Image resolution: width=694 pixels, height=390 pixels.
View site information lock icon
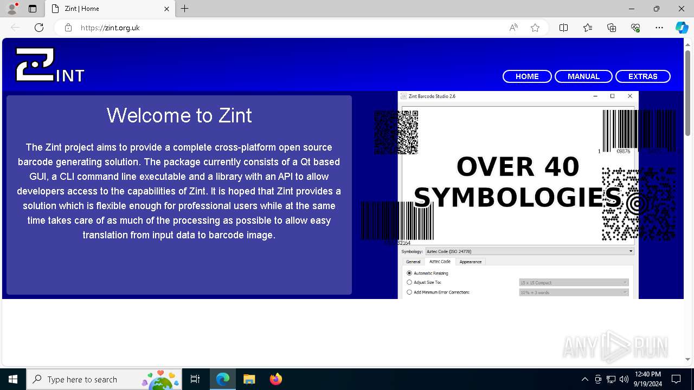68,28
